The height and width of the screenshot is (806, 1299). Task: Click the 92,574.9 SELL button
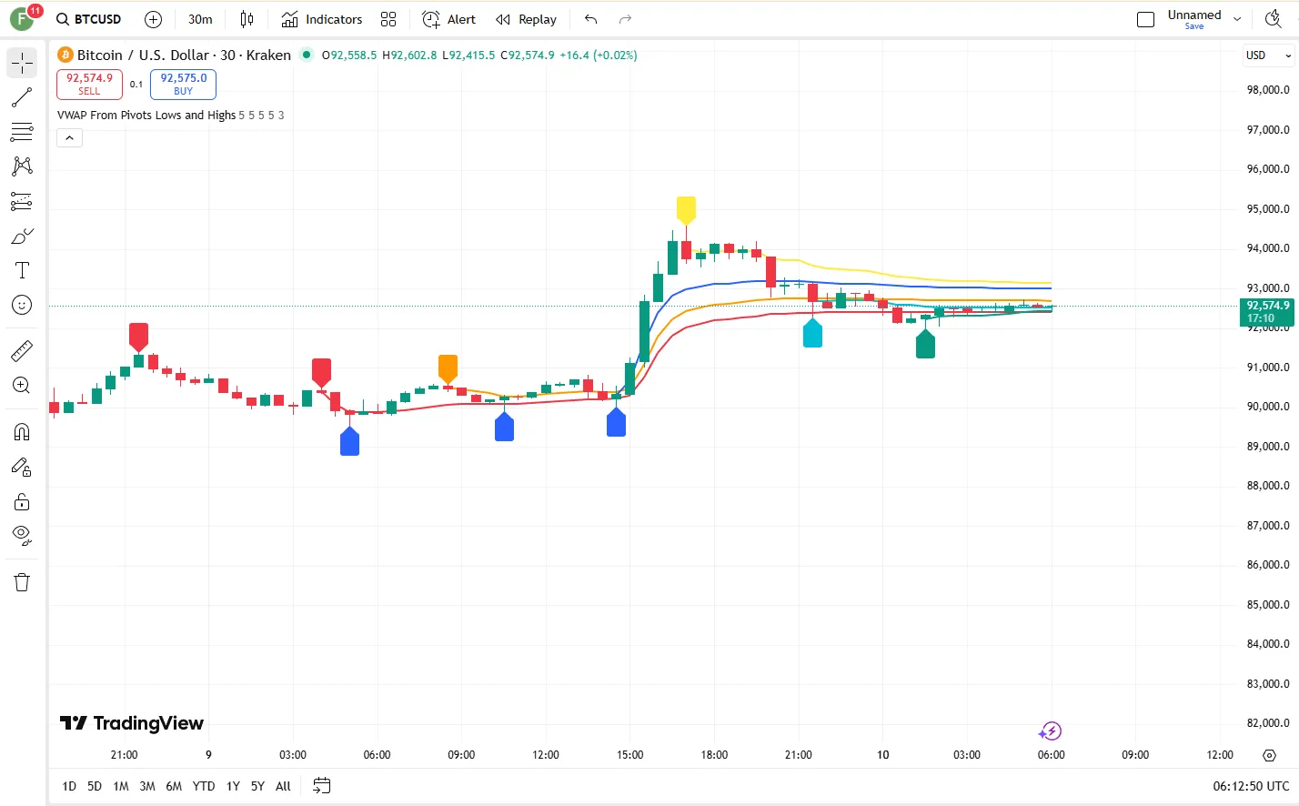[89, 84]
